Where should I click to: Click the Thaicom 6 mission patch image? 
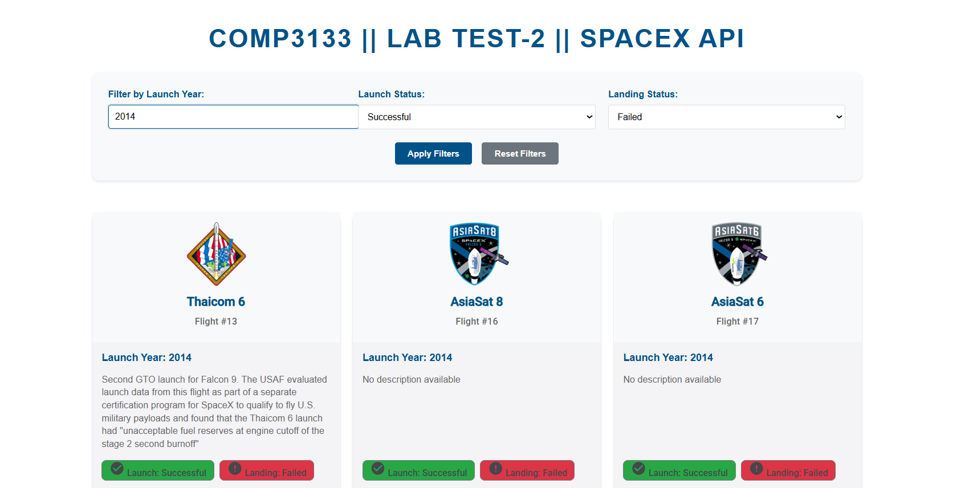[216, 254]
